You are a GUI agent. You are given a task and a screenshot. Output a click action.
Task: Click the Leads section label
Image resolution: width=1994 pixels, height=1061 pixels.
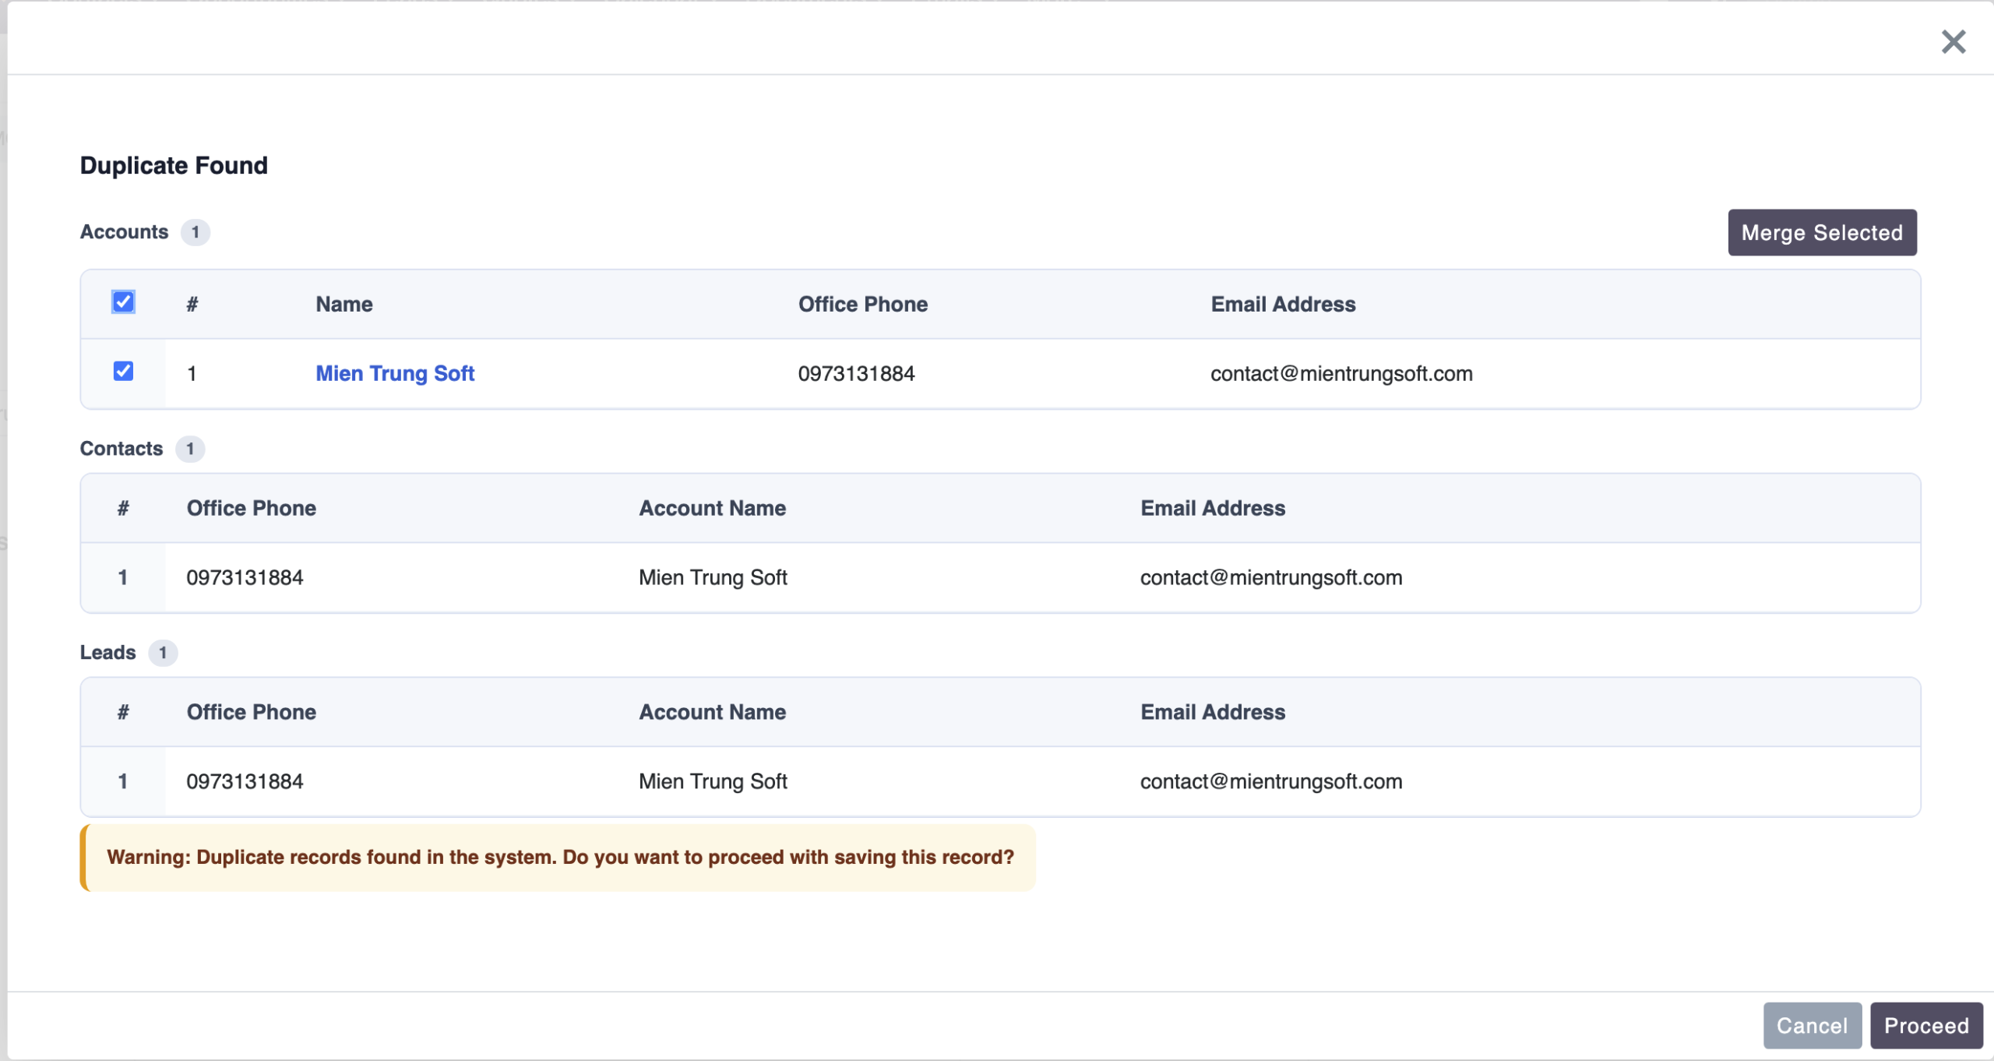click(x=108, y=653)
